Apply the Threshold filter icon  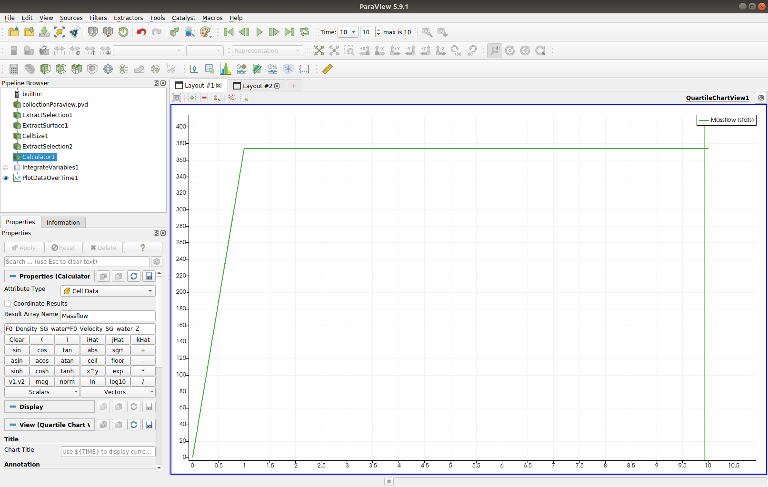[77, 69]
